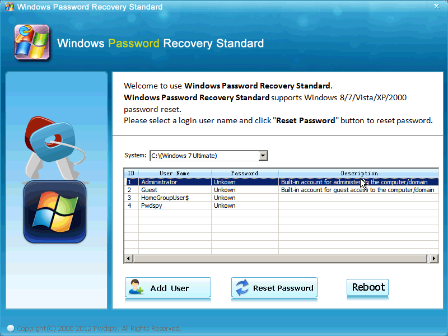Close the Windows Password Recovery window
The height and width of the screenshot is (336, 448).
pos(436,6)
